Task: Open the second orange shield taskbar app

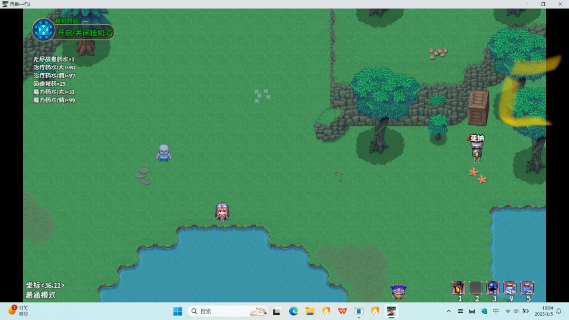Action: coord(375,311)
